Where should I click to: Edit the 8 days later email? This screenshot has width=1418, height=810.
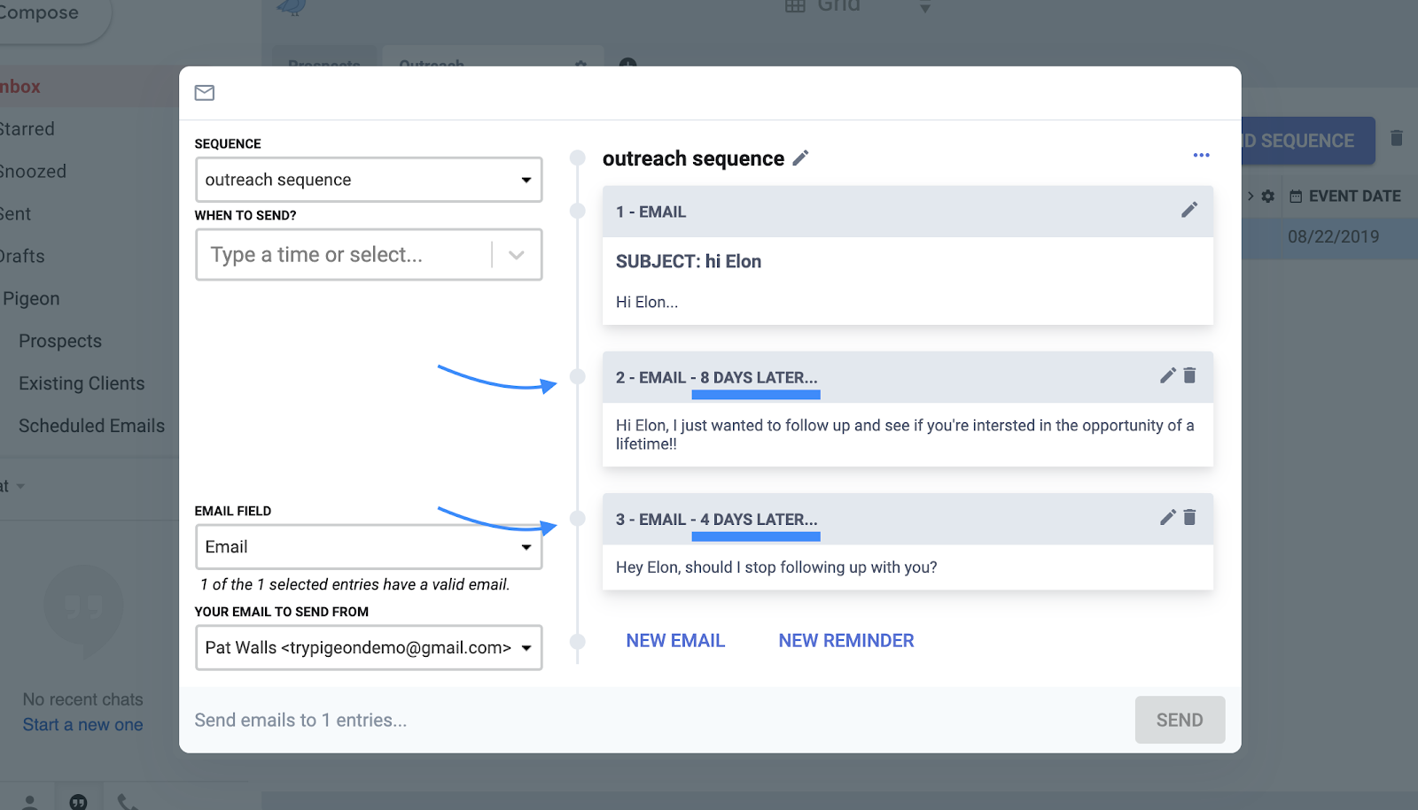[x=1167, y=375]
